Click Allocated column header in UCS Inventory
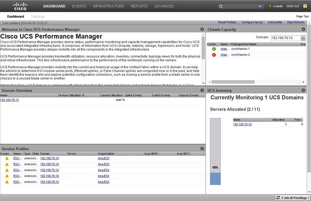The image size is (311, 201). (x=278, y=119)
